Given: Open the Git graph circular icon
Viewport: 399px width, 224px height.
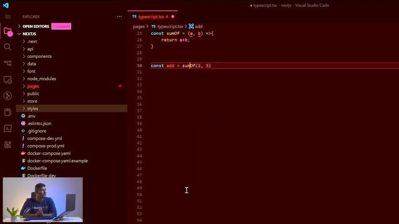Looking at the screenshot, I should [x=7, y=96].
